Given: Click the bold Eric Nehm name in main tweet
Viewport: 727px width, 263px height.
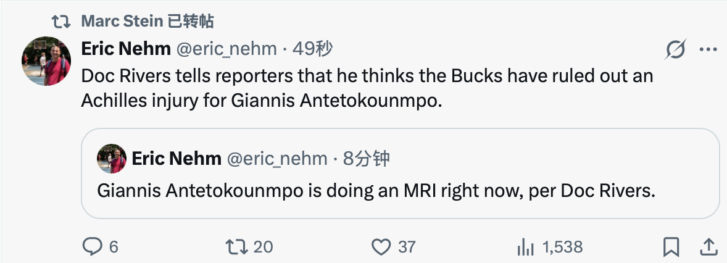Looking at the screenshot, I should tap(127, 49).
